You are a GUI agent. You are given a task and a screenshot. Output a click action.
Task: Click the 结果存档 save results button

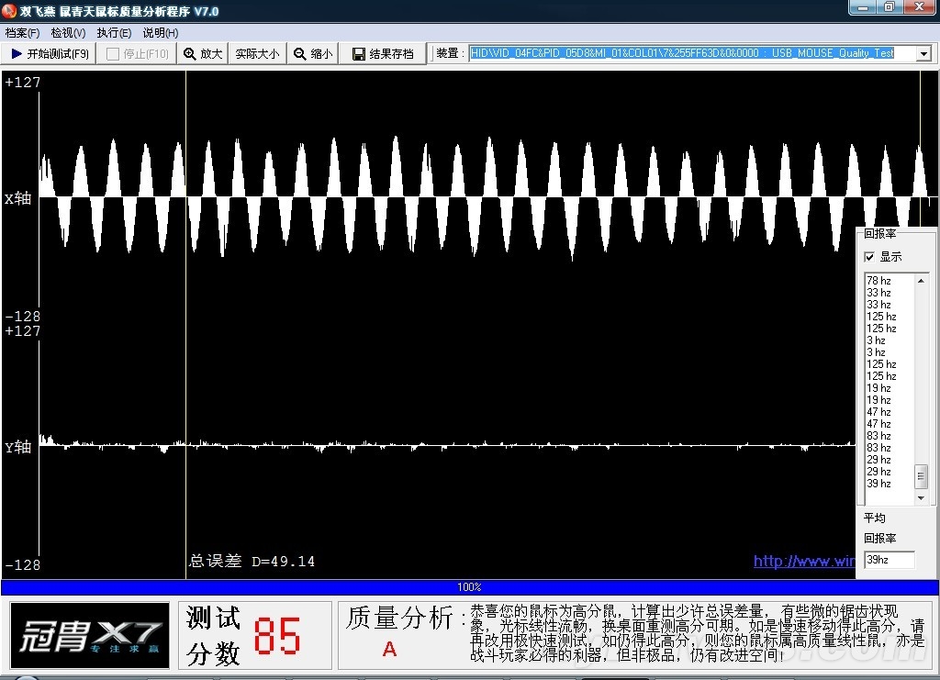tap(383, 54)
